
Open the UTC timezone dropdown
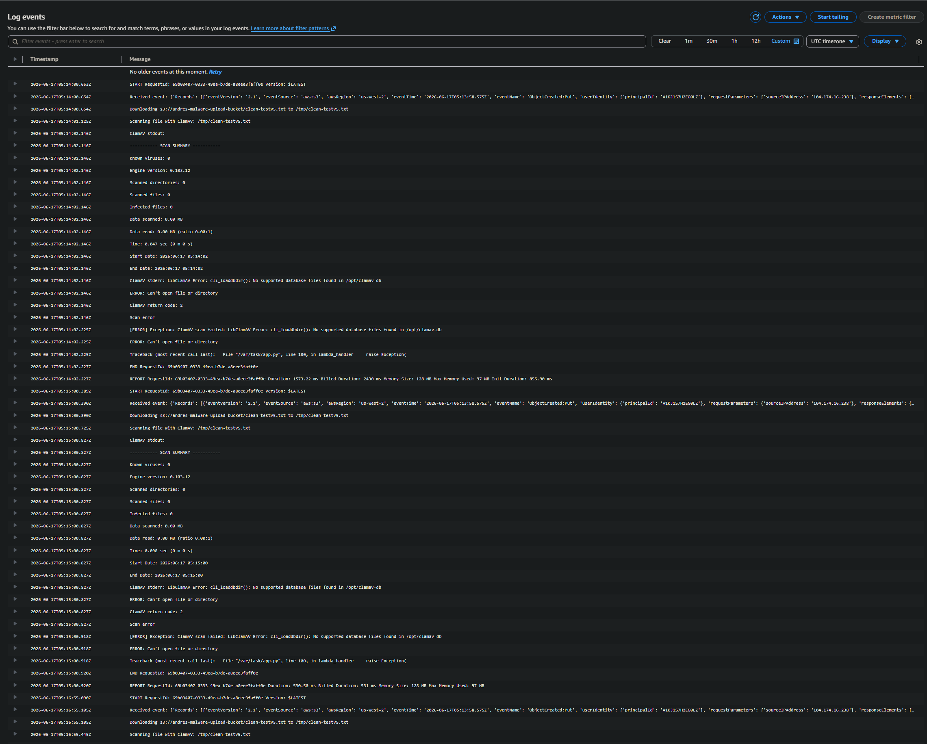(832, 41)
